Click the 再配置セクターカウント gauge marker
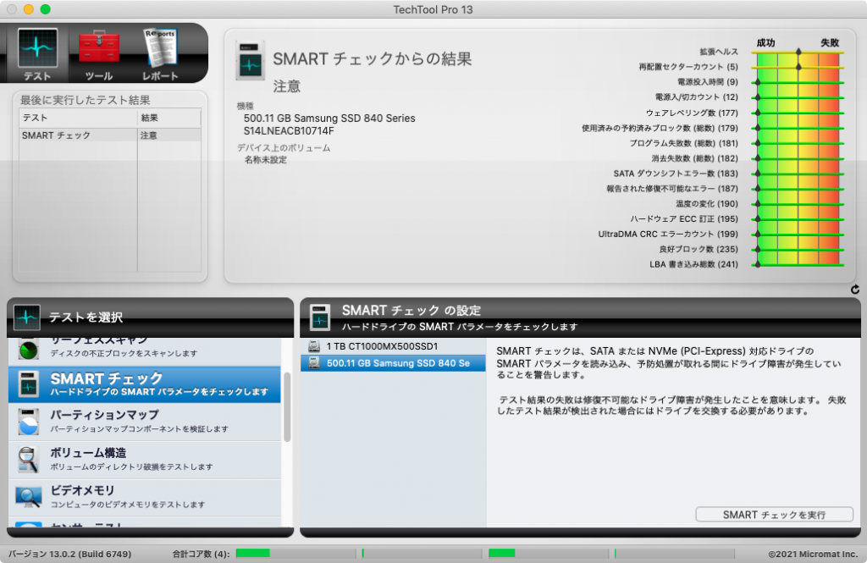The height and width of the screenshot is (563, 867). coord(798,67)
